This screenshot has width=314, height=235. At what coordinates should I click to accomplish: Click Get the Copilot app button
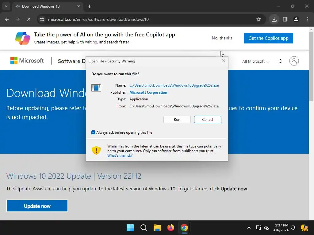click(268, 38)
